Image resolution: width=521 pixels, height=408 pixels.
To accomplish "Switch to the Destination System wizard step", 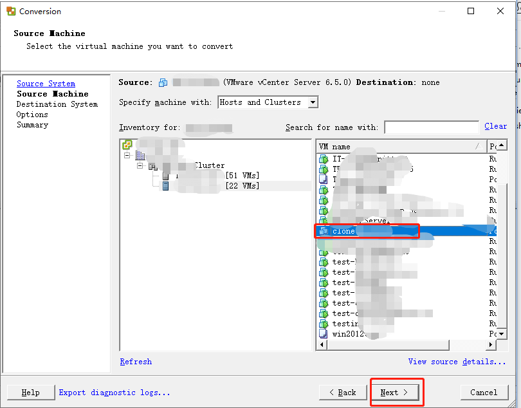I will [x=56, y=104].
